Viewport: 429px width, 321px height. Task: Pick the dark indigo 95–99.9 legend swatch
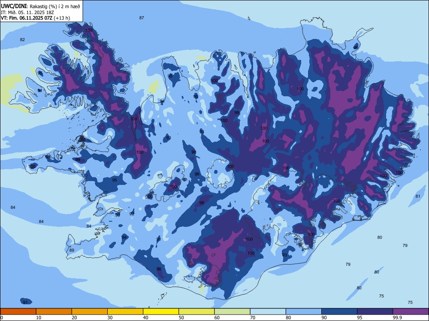pos(375,312)
